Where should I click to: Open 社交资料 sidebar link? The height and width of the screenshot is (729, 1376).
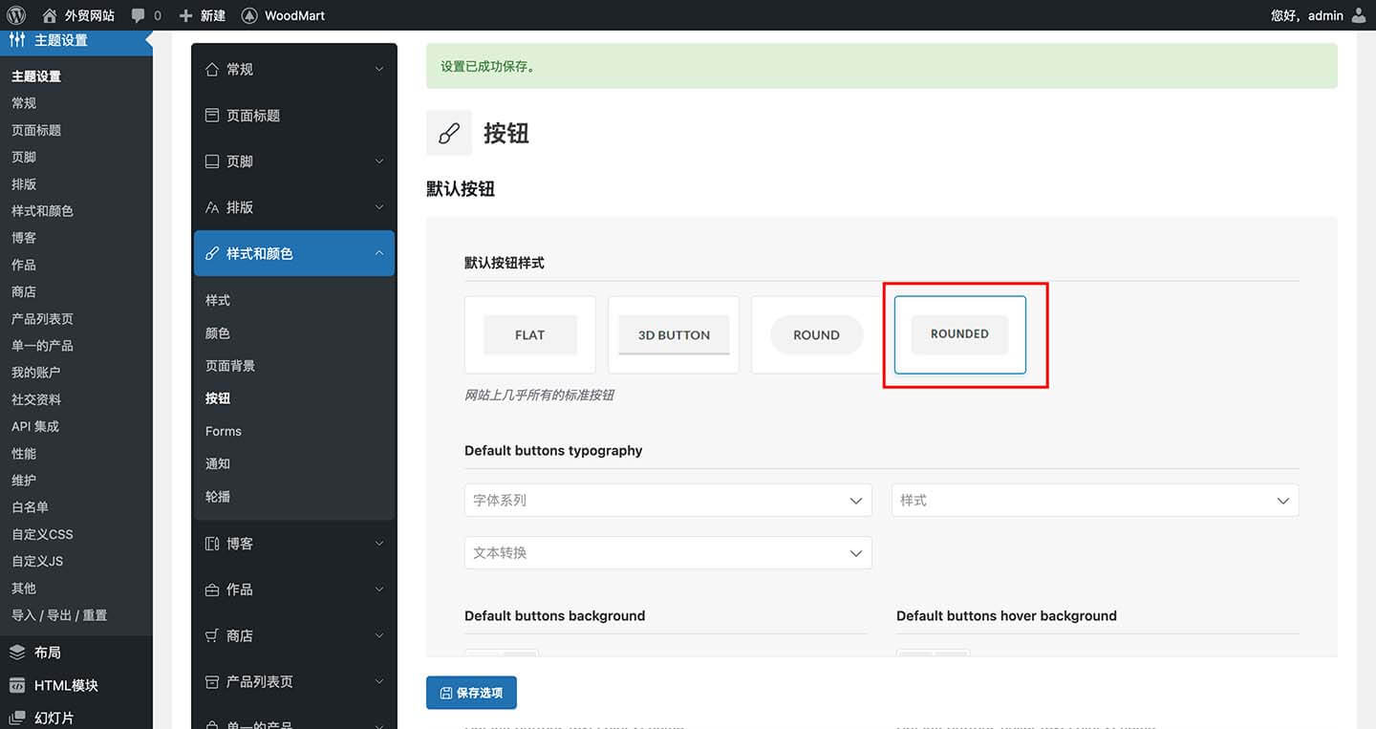point(36,399)
